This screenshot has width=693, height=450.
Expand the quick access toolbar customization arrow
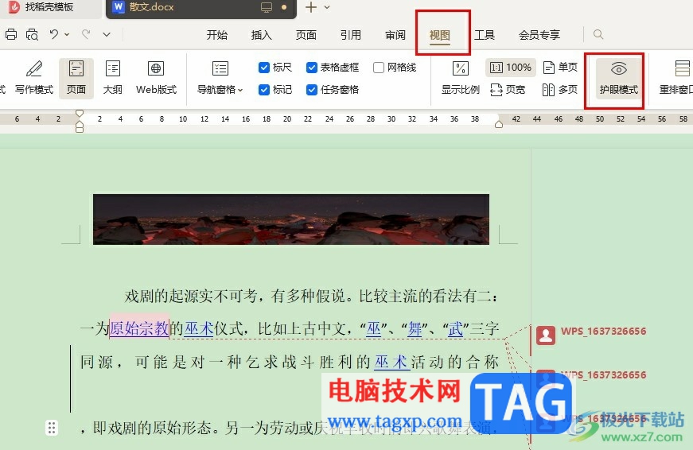[x=107, y=34]
